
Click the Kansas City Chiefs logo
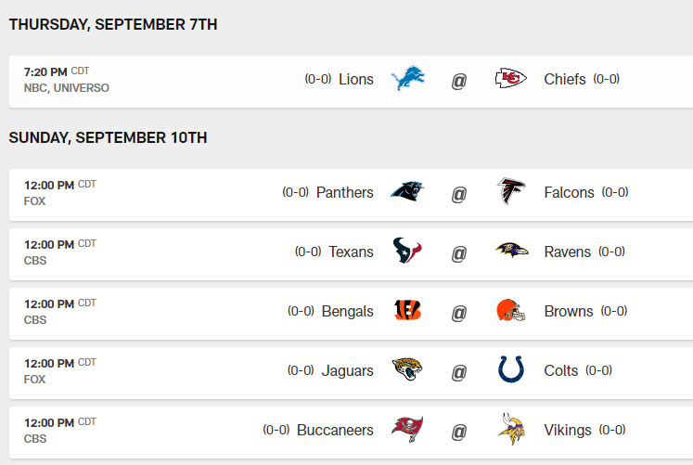pos(510,80)
